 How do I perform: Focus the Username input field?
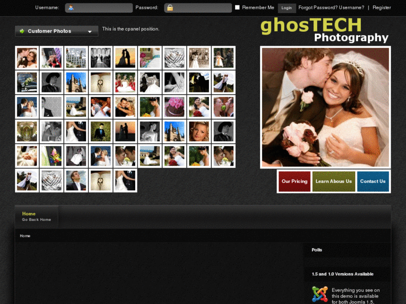coord(99,8)
